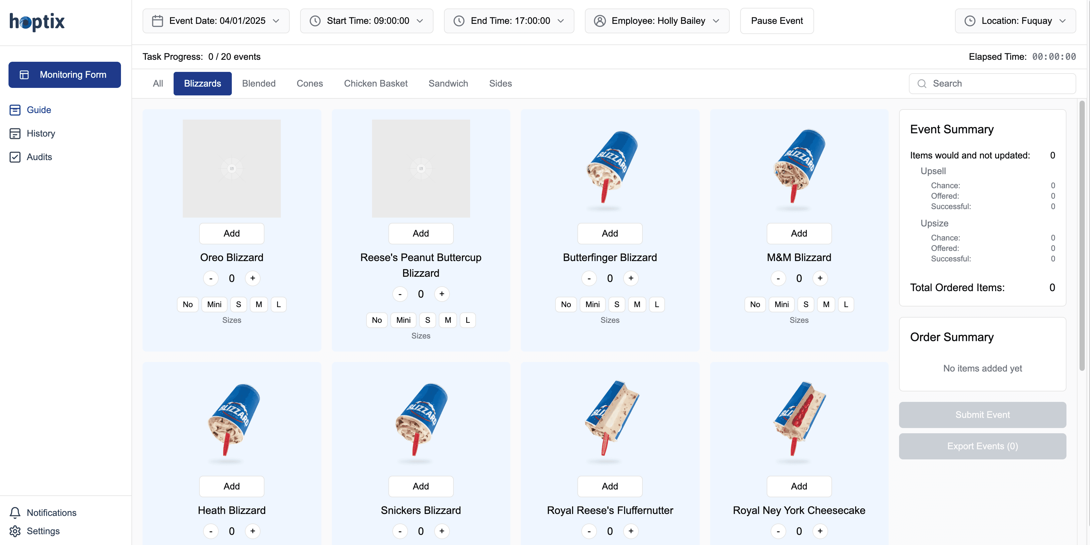The height and width of the screenshot is (545, 1090).
Task: Click the Settings gear icon
Action: pos(15,531)
